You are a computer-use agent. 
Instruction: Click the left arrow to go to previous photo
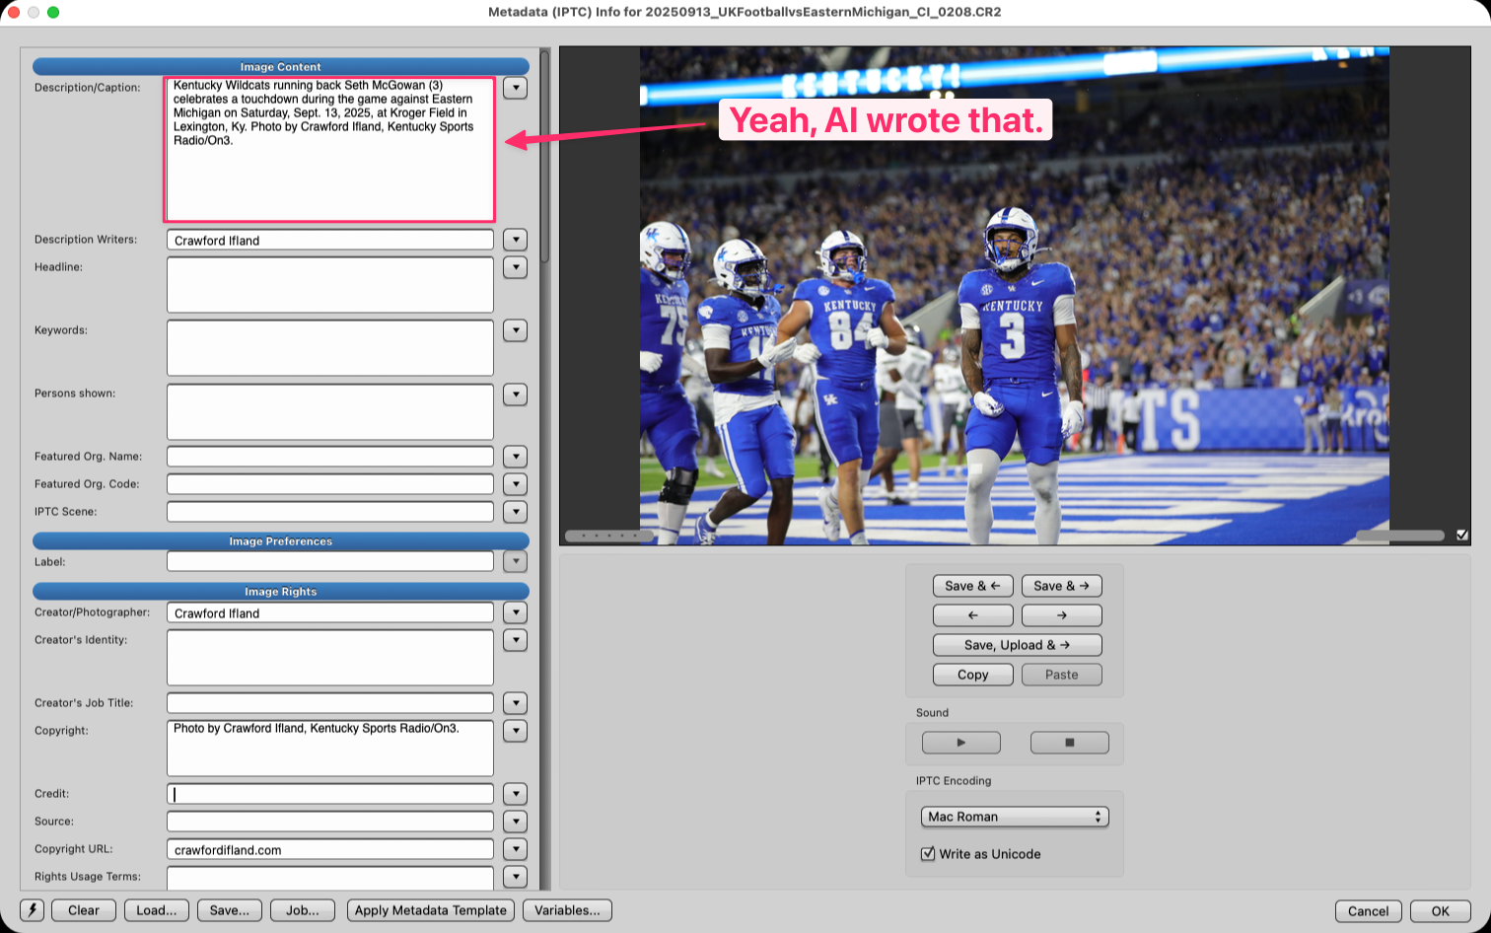click(x=972, y=614)
